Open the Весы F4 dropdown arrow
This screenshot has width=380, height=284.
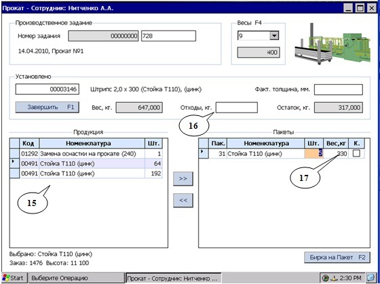pos(274,36)
